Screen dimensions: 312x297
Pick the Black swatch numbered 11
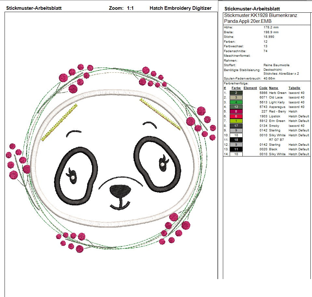point(236,149)
